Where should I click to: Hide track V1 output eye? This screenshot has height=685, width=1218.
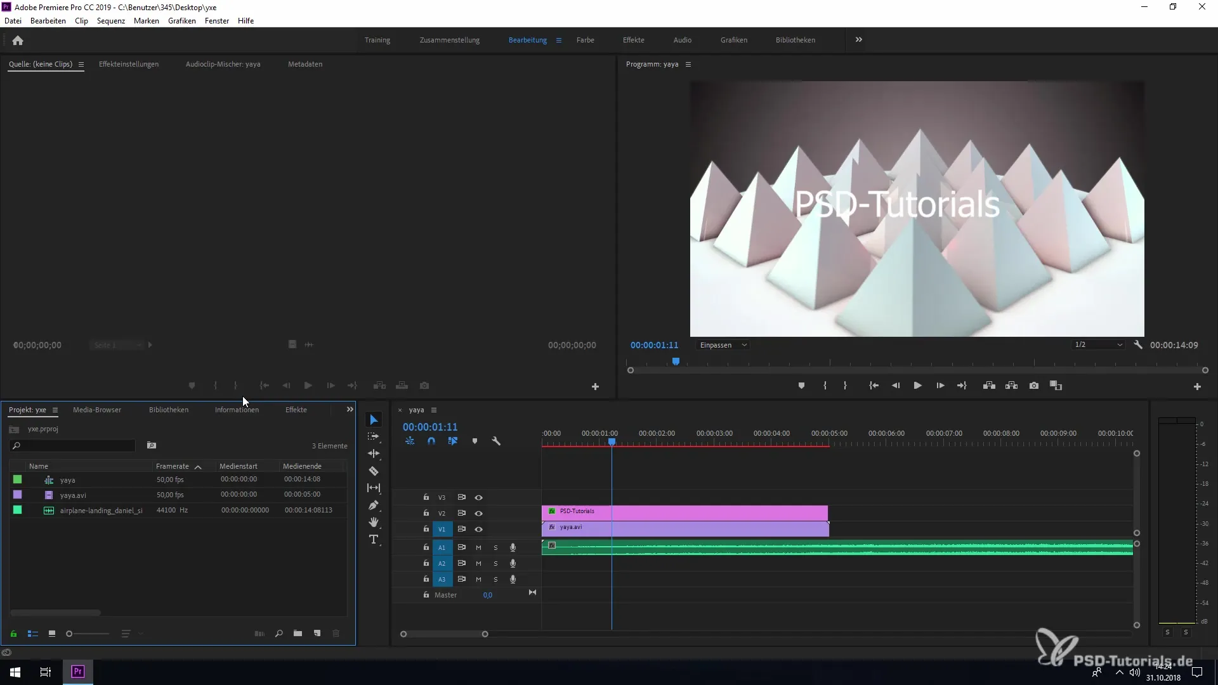479,529
